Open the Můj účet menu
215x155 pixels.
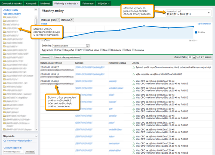(x=103, y=3)
